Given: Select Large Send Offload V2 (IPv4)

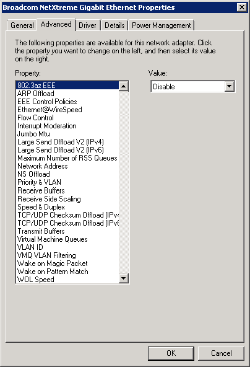Looking at the screenshot, I should 67,142.
